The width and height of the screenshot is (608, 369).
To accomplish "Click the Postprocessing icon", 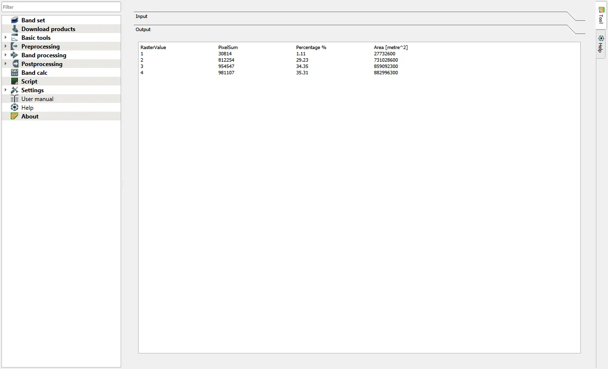I will pyautogui.click(x=15, y=64).
